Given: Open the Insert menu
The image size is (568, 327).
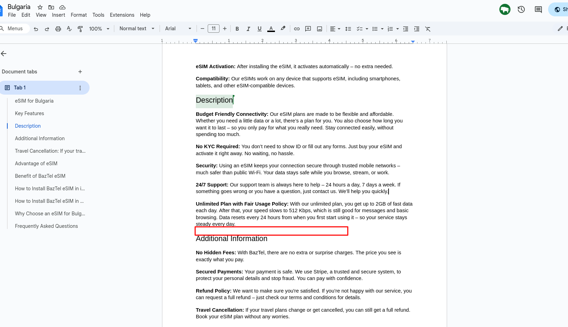Looking at the screenshot, I should 59,15.
